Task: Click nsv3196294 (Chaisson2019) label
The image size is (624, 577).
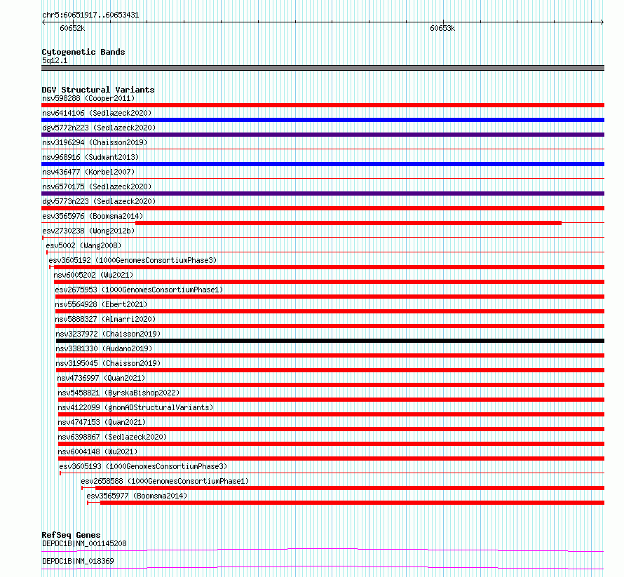Action: (x=95, y=142)
